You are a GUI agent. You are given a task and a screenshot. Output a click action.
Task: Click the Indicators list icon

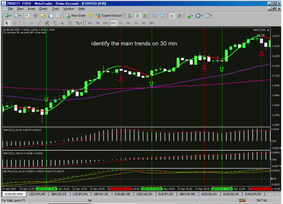(188, 16)
